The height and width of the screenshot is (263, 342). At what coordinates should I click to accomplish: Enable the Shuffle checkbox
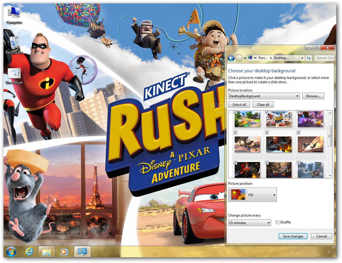click(277, 223)
